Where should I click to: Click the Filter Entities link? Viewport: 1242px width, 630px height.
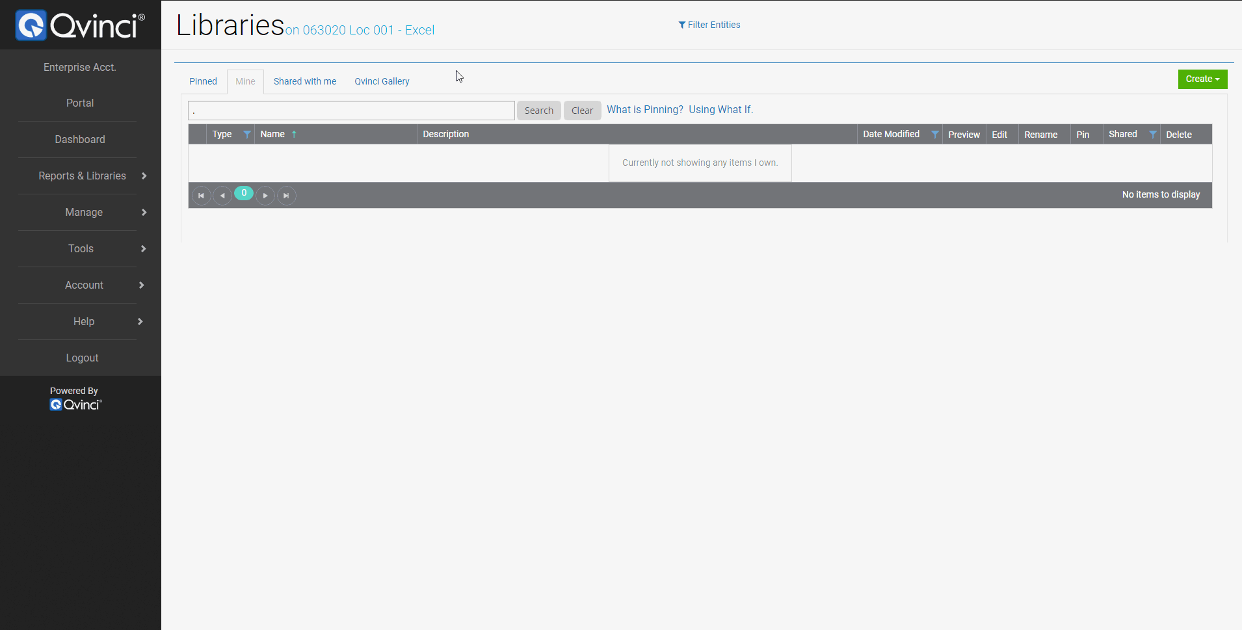709,25
